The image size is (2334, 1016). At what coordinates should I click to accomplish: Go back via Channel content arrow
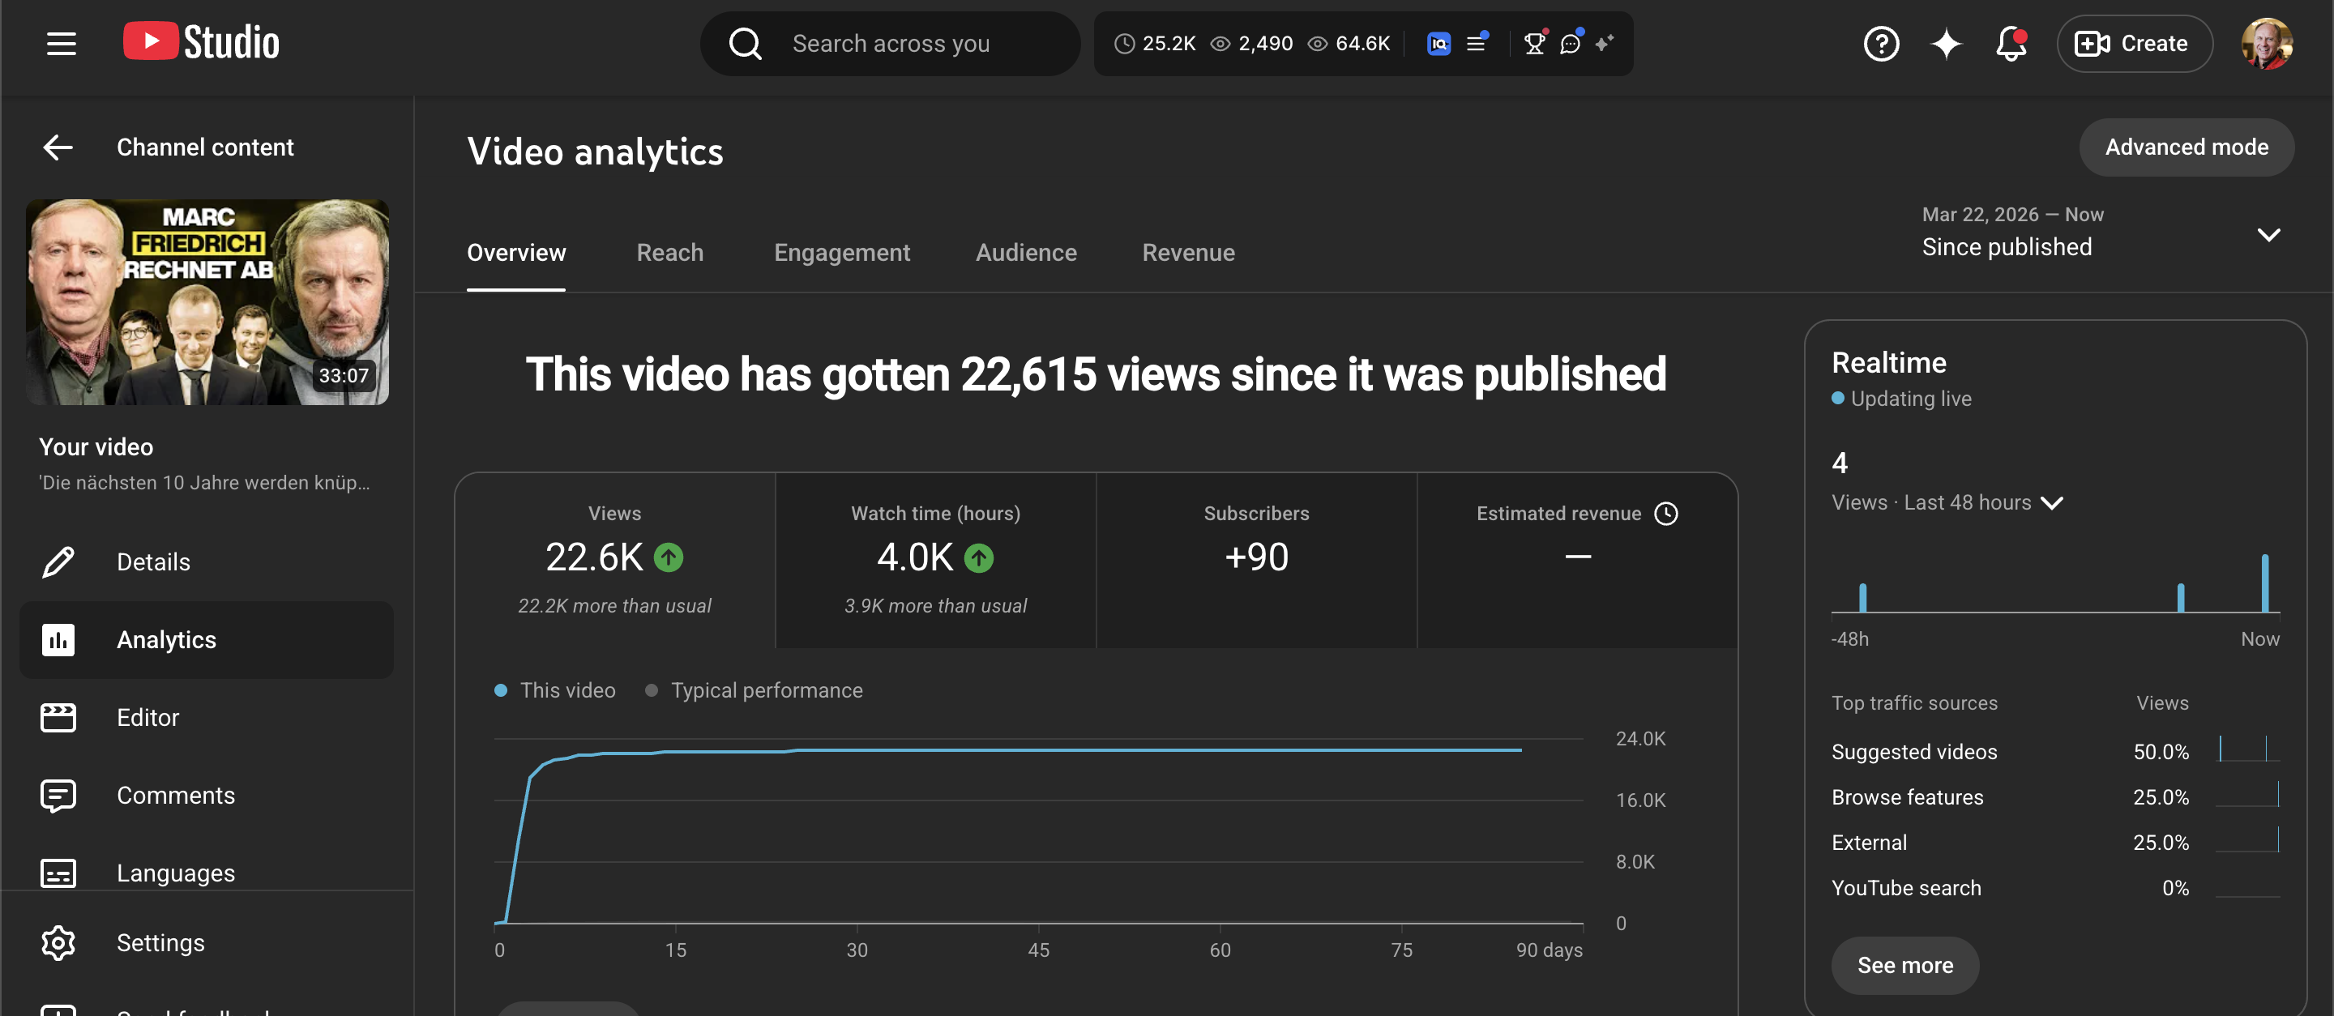point(58,147)
